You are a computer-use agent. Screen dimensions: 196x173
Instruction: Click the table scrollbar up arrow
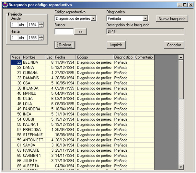coord(181,57)
